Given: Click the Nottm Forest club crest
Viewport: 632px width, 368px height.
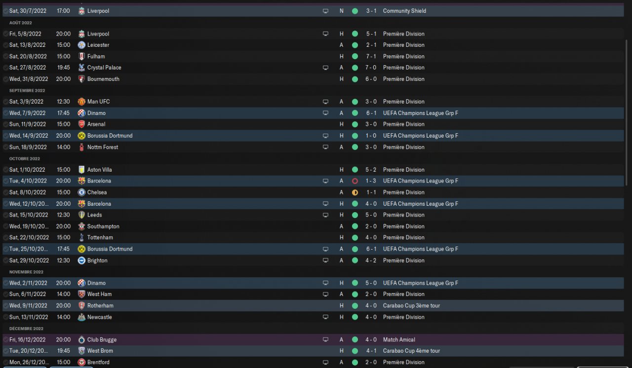Looking at the screenshot, I should (x=81, y=147).
